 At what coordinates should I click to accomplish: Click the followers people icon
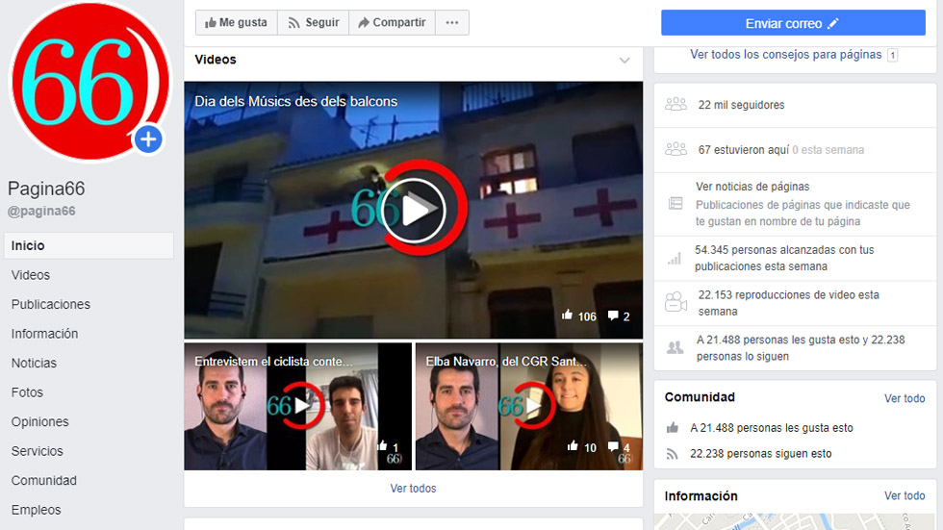click(x=675, y=105)
